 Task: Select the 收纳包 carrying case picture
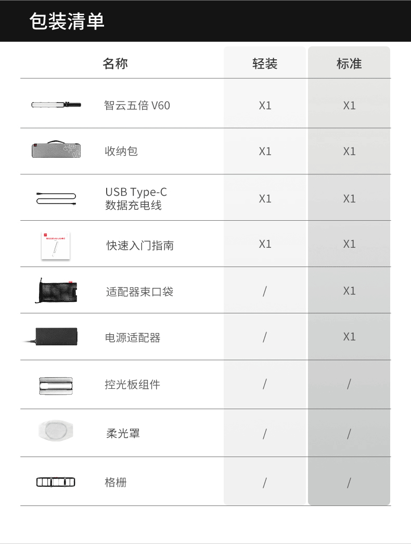coord(56,149)
